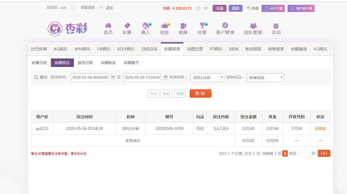The image size is (347, 194).
Task: Click the customer service (客服) headset icon
Action: pyautogui.click(x=248, y=8)
